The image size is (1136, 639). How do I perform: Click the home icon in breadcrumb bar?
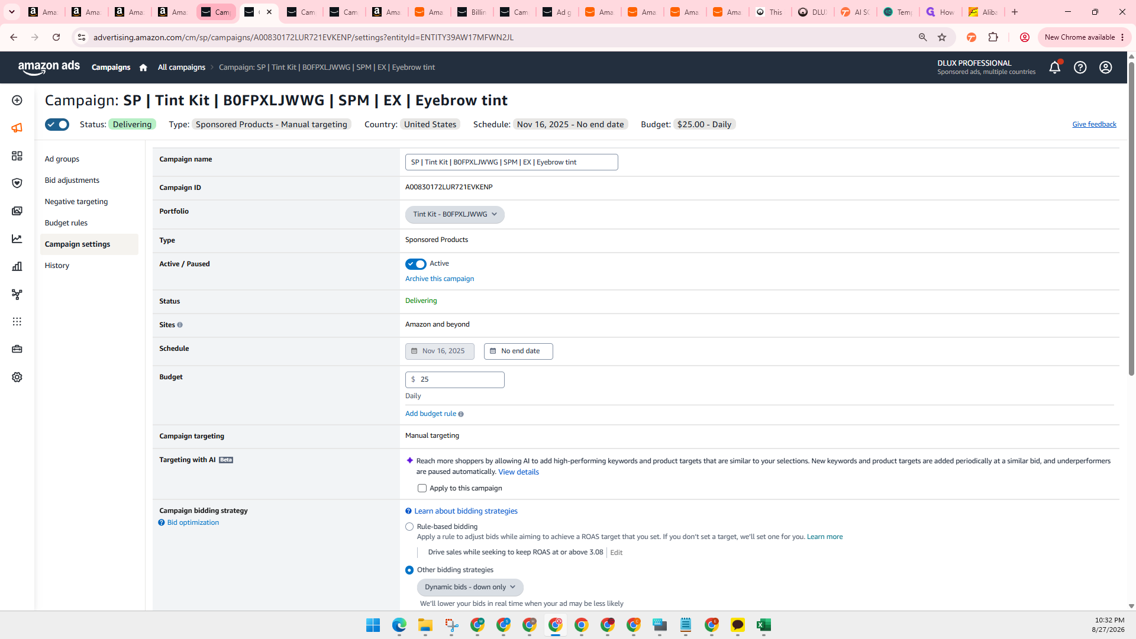pyautogui.click(x=143, y=67)
